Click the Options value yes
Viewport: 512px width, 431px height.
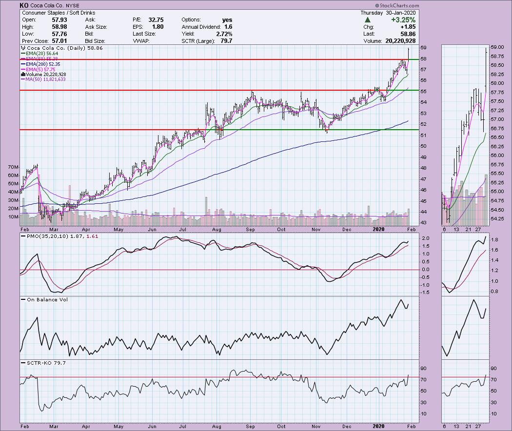pos(227,20)
